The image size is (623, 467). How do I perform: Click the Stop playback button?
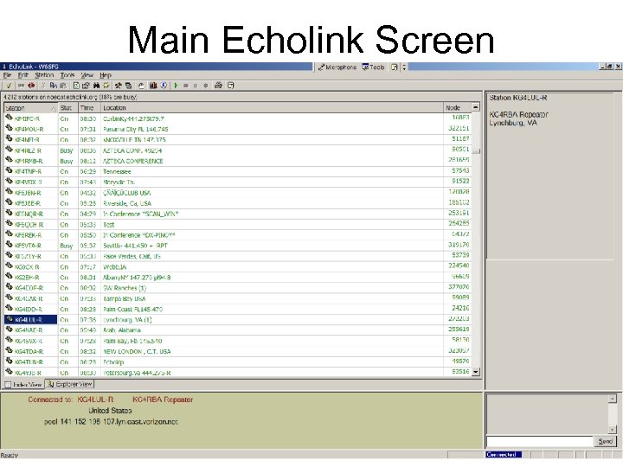click(185, 86)
